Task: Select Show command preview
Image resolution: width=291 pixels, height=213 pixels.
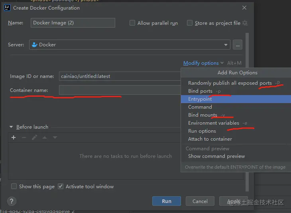Action: 236,156
